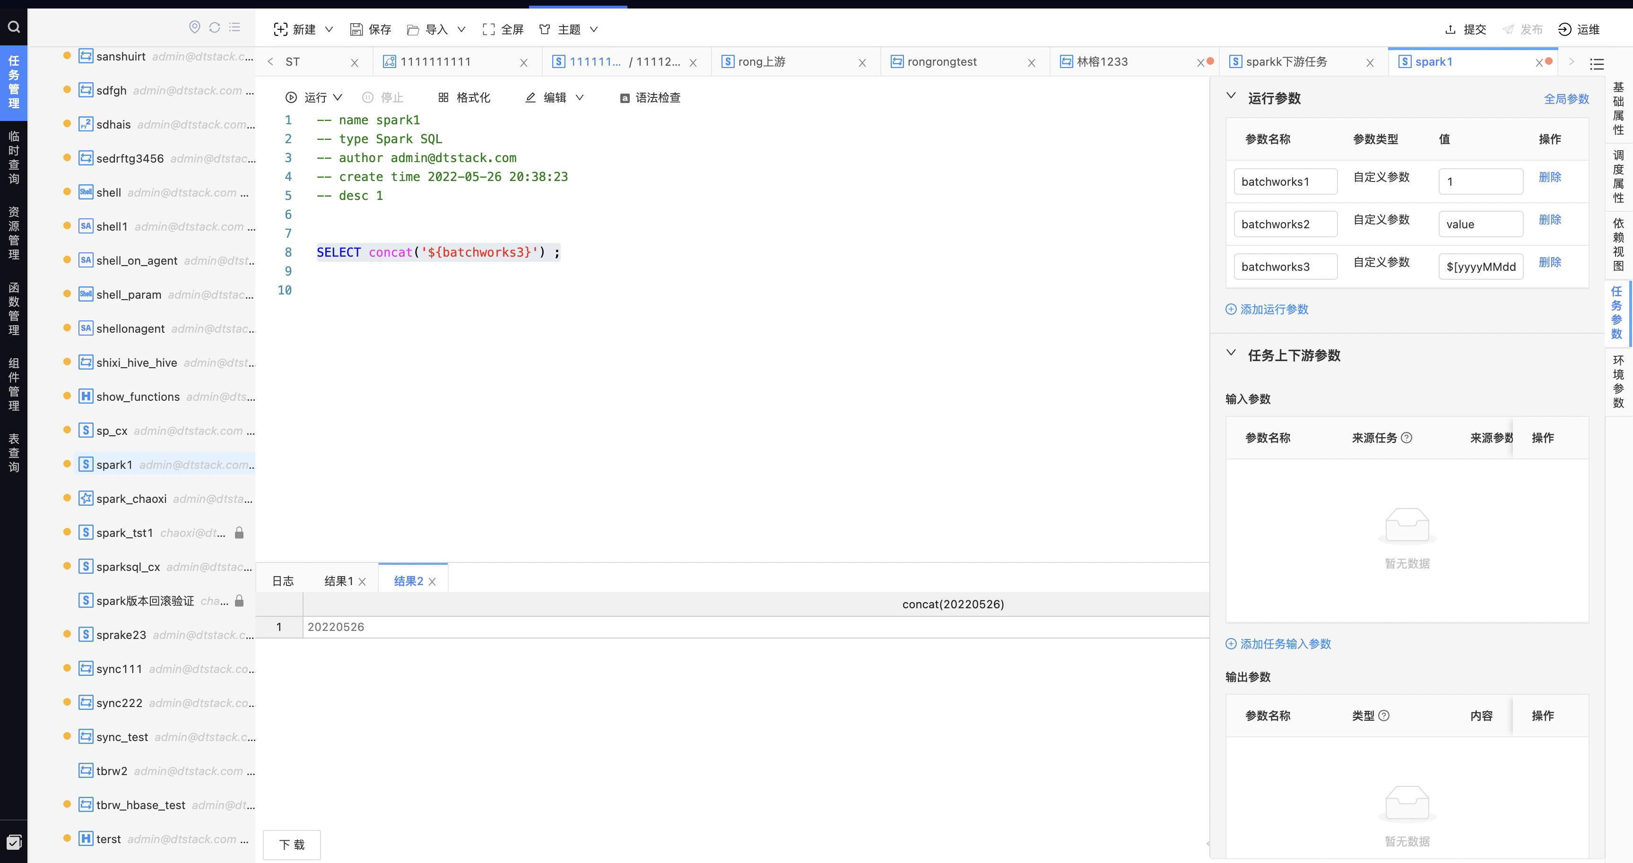Format SQL with 格式化

pos(464,97)
